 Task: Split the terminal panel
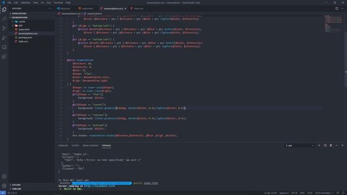pos(325,146)
